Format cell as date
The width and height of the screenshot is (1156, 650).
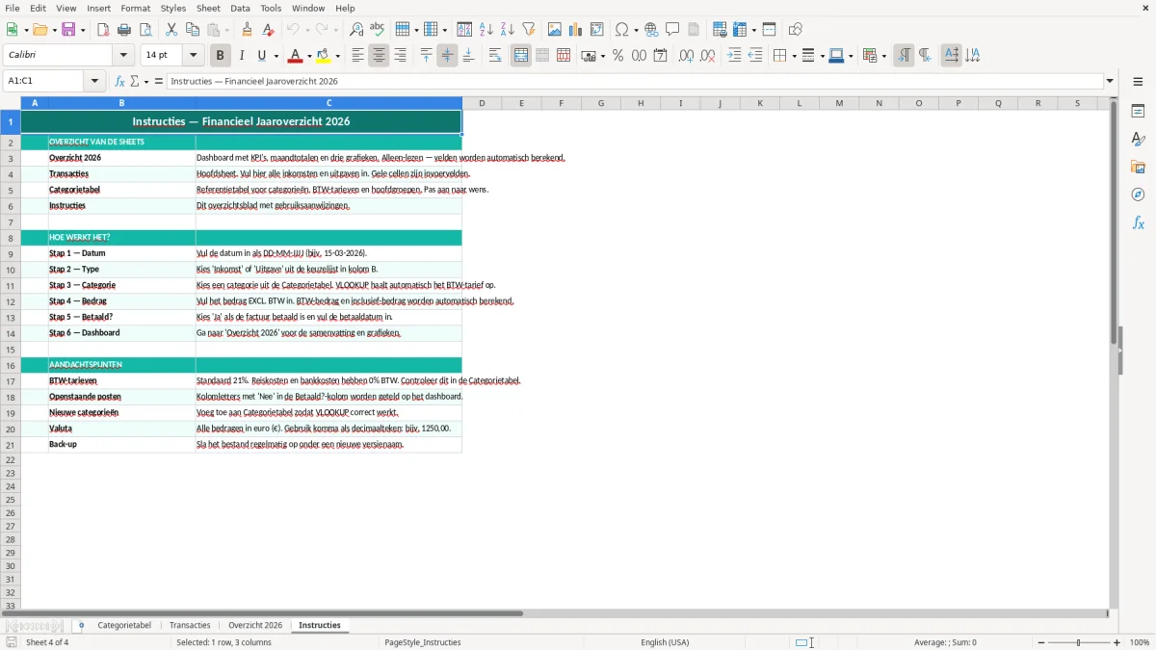(661, 56)
